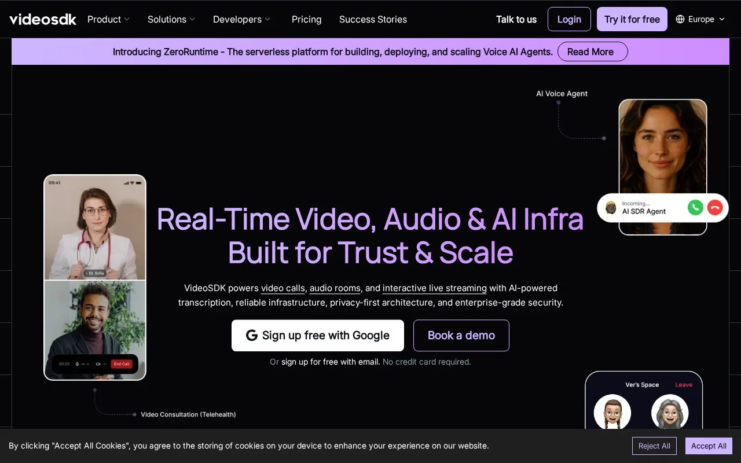Click the AI Voice Agent label
This screenshot has height=463, width=741.
coord(562,94)
